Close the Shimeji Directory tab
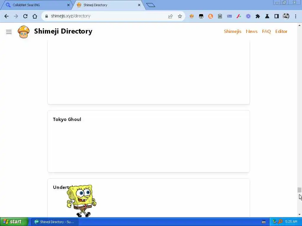The height and width of the screenshot is (226, 302). click(x=139, y=5)
